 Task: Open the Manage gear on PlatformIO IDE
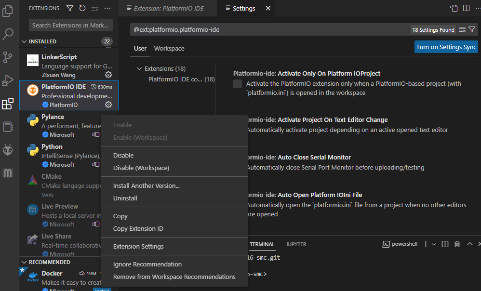pos(108,104)
